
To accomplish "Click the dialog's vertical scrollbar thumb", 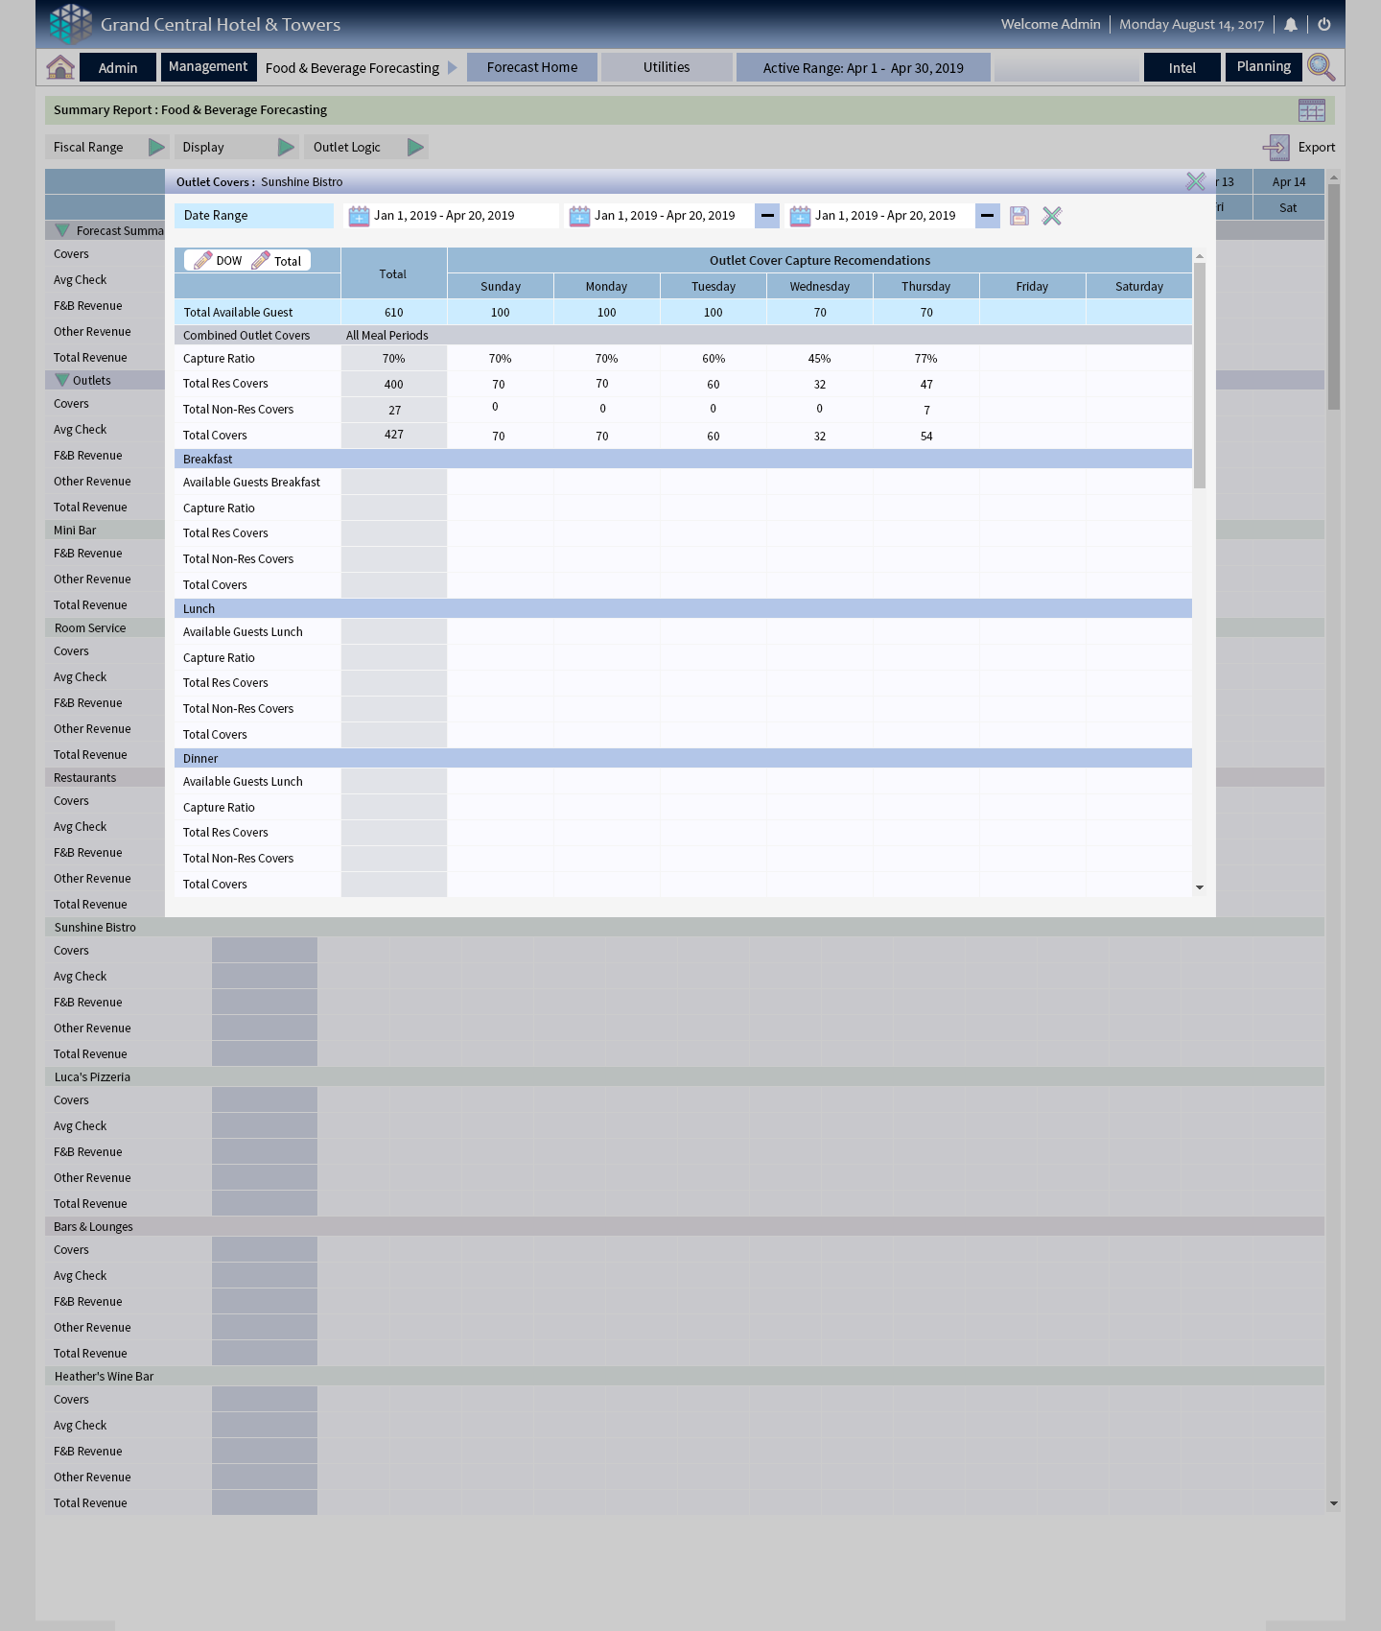I will click(1200, 374).
